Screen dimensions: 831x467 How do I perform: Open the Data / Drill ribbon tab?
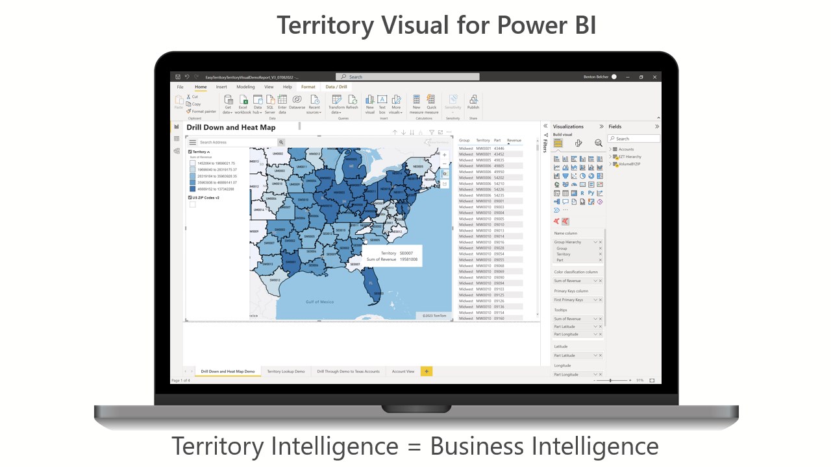pos(336,86)
